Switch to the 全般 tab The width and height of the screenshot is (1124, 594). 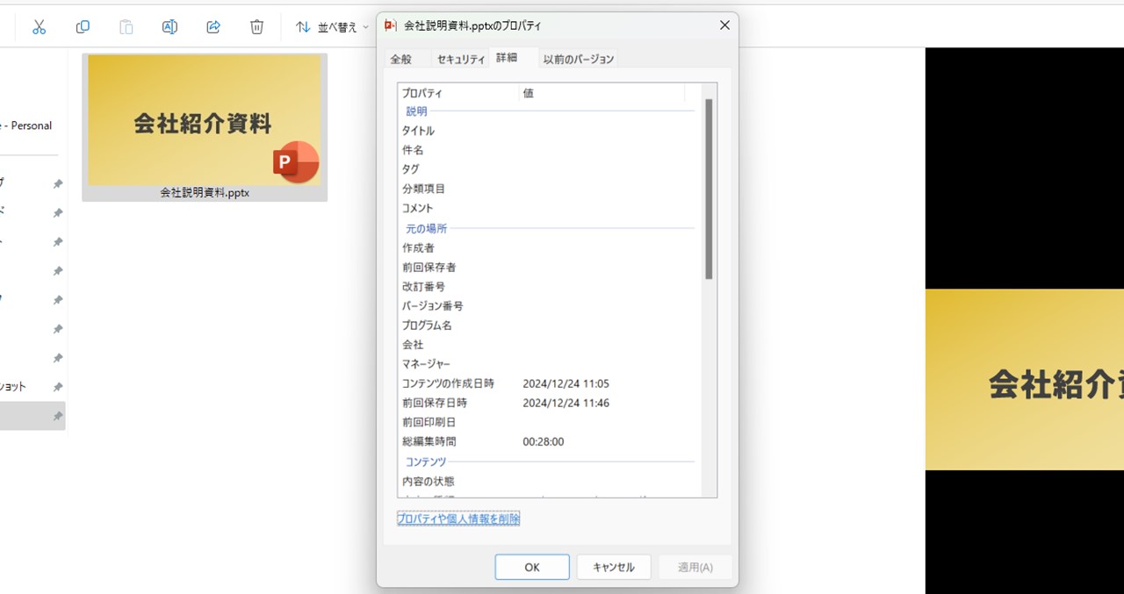[400, 59]
